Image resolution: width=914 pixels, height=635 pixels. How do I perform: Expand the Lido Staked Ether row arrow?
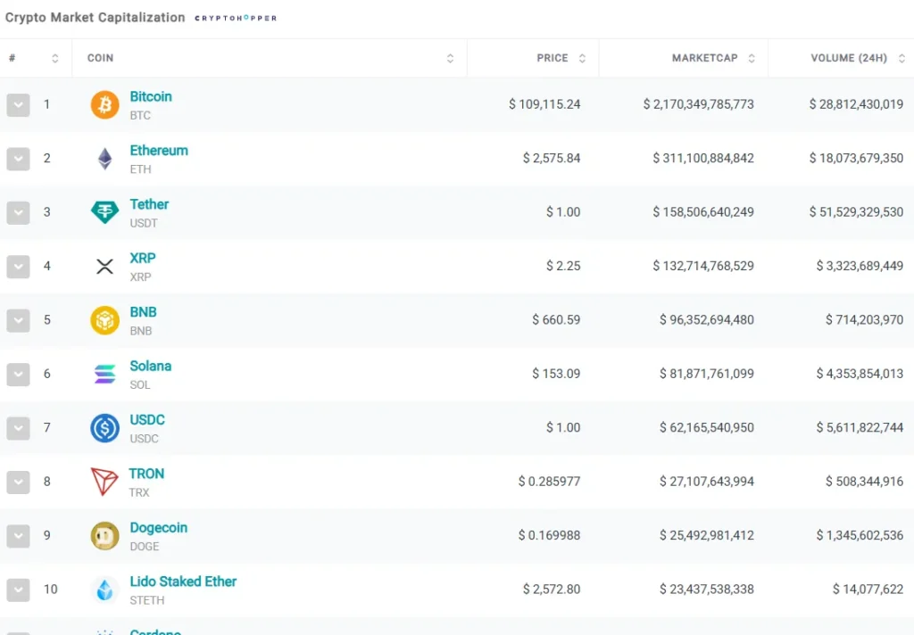coord(19,590)
